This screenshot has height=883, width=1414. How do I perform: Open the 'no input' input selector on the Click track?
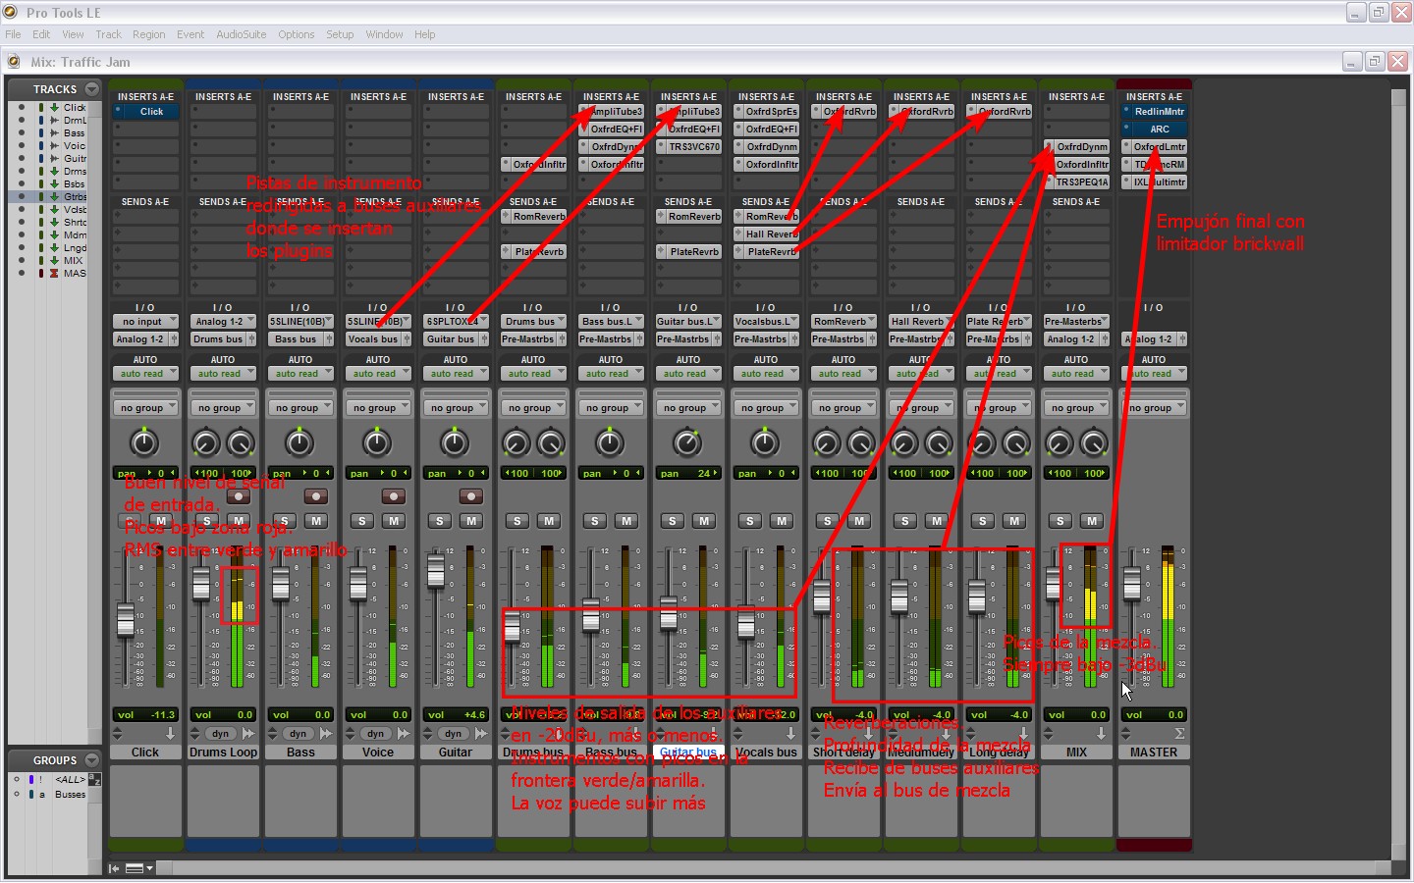coord(145,322)
